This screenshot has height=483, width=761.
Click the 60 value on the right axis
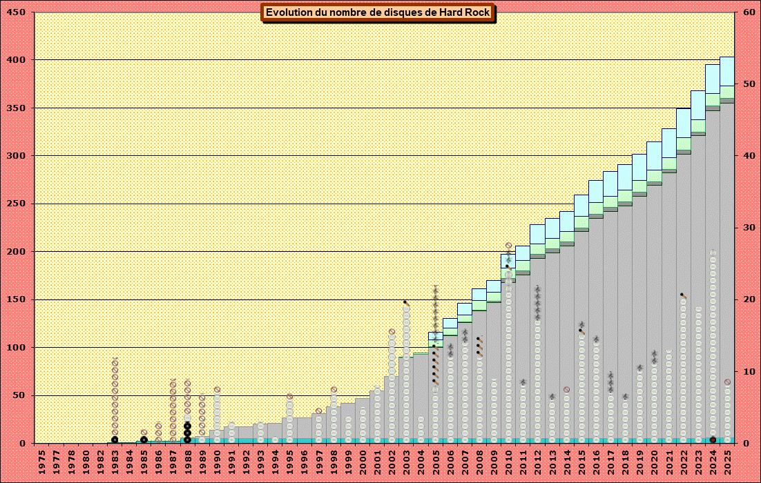(749, 12)
